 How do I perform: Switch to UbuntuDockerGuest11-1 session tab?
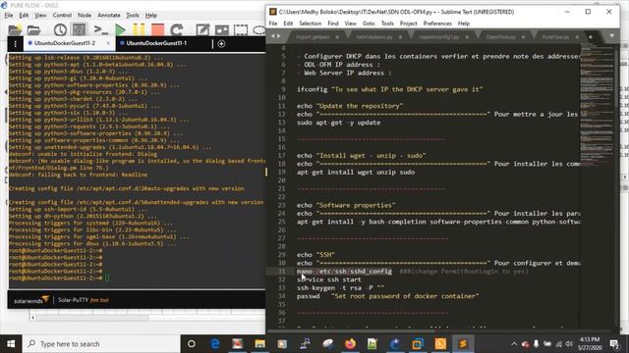point(156,43)
